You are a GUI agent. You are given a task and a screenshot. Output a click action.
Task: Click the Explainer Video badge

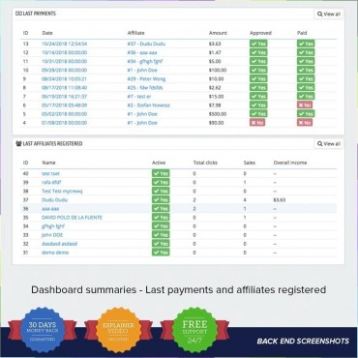tap(118, 330)
